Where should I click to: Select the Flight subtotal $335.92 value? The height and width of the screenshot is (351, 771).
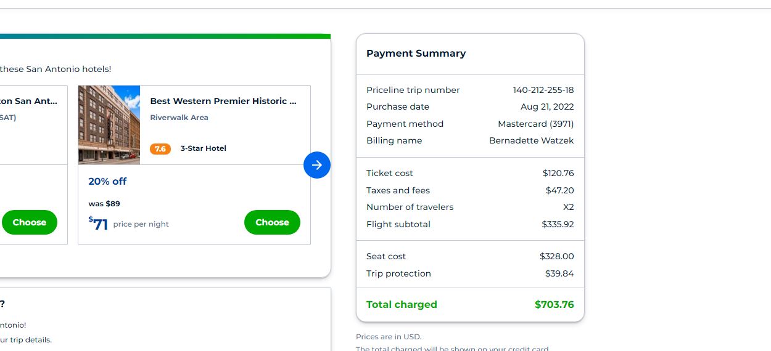click(x=558, y=224)
